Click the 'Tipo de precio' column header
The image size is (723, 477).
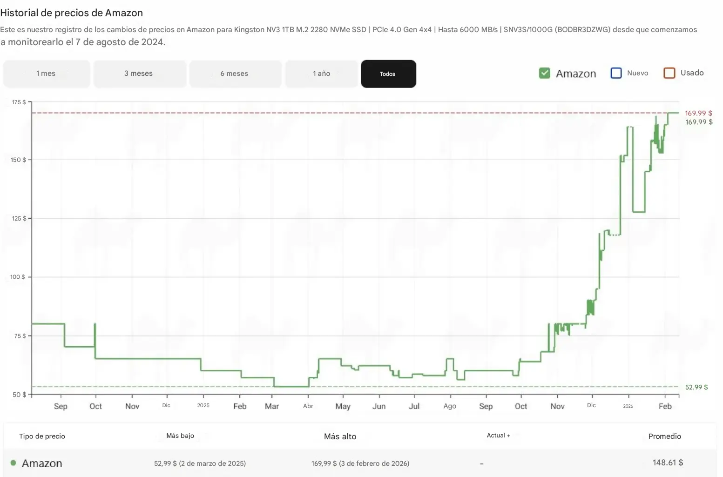point(42,436)
